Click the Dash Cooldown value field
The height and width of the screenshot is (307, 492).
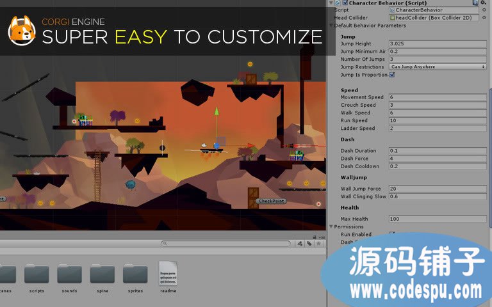tap(438, 166)
